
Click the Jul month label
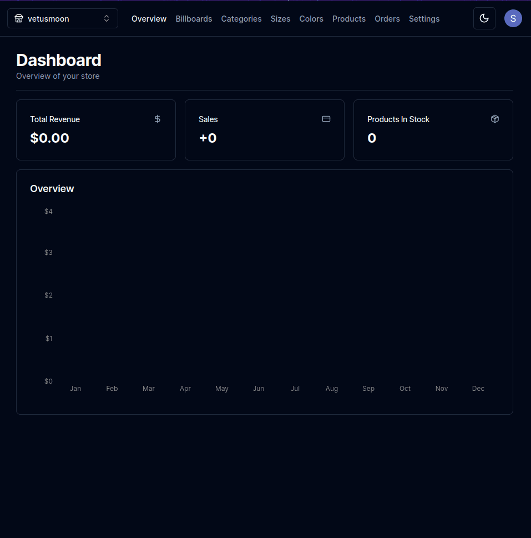295,389
